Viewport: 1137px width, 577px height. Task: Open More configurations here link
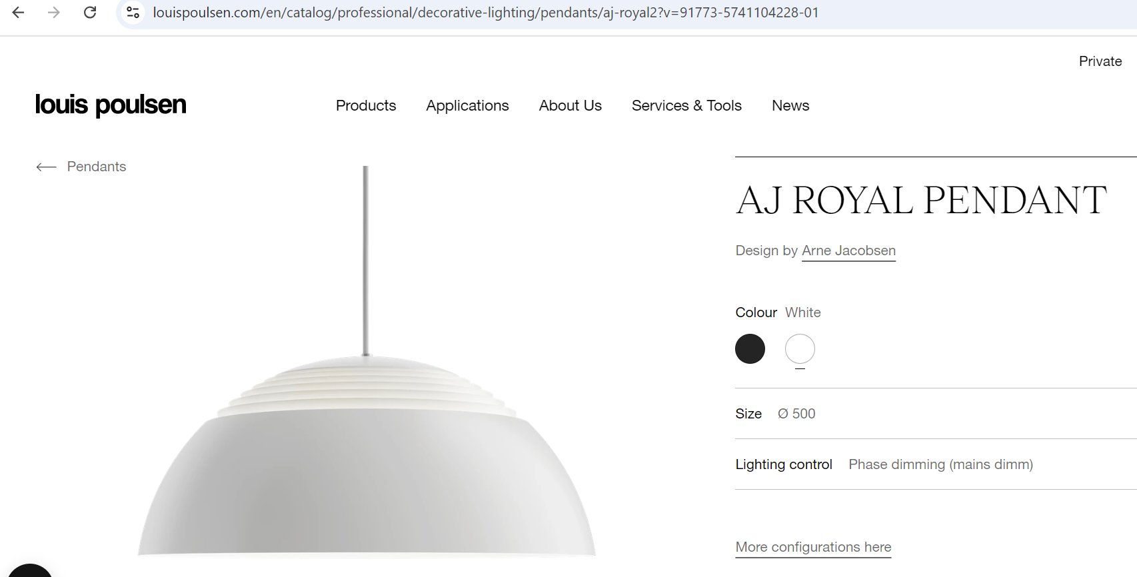(813, 547)
